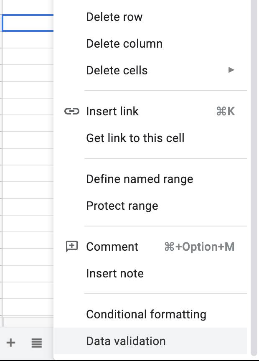Click the ⌘+Option+M shortcut label
Screen dimensions: 259x361
coord(200,247)
